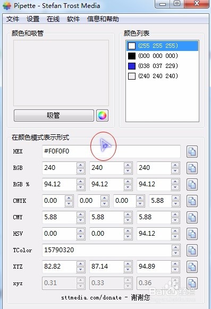Increase the XYZ X value 82.82

pyautogui.click(x=80, y=264)
